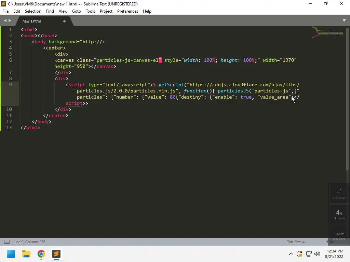This screenshot has height=262, width=350.
Task: Click the particlesJS function name
Action: point(233,91)
